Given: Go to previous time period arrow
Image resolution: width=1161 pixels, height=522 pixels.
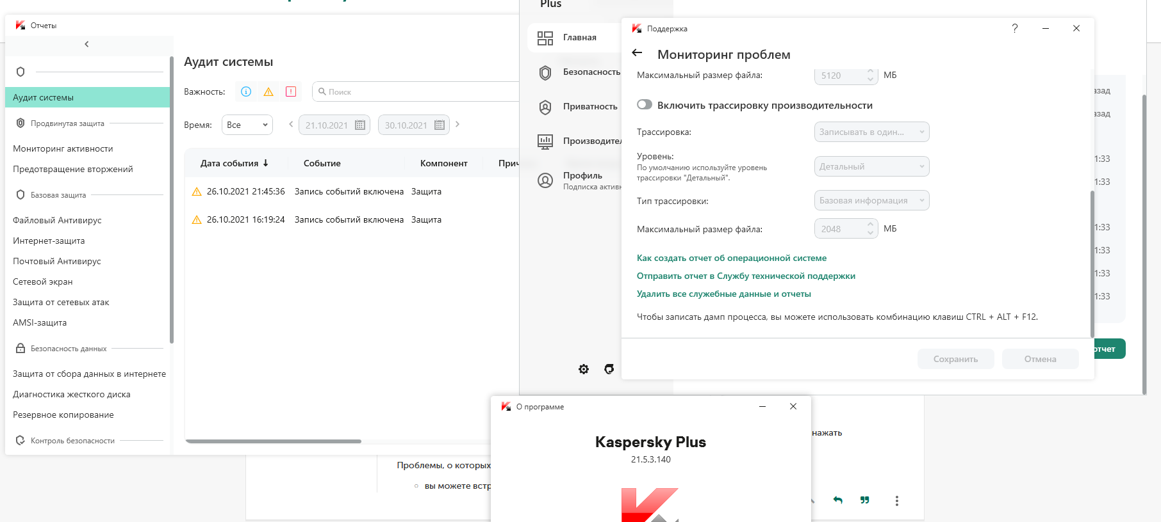Looking at the screenshot, I should [x=291, y=124].
